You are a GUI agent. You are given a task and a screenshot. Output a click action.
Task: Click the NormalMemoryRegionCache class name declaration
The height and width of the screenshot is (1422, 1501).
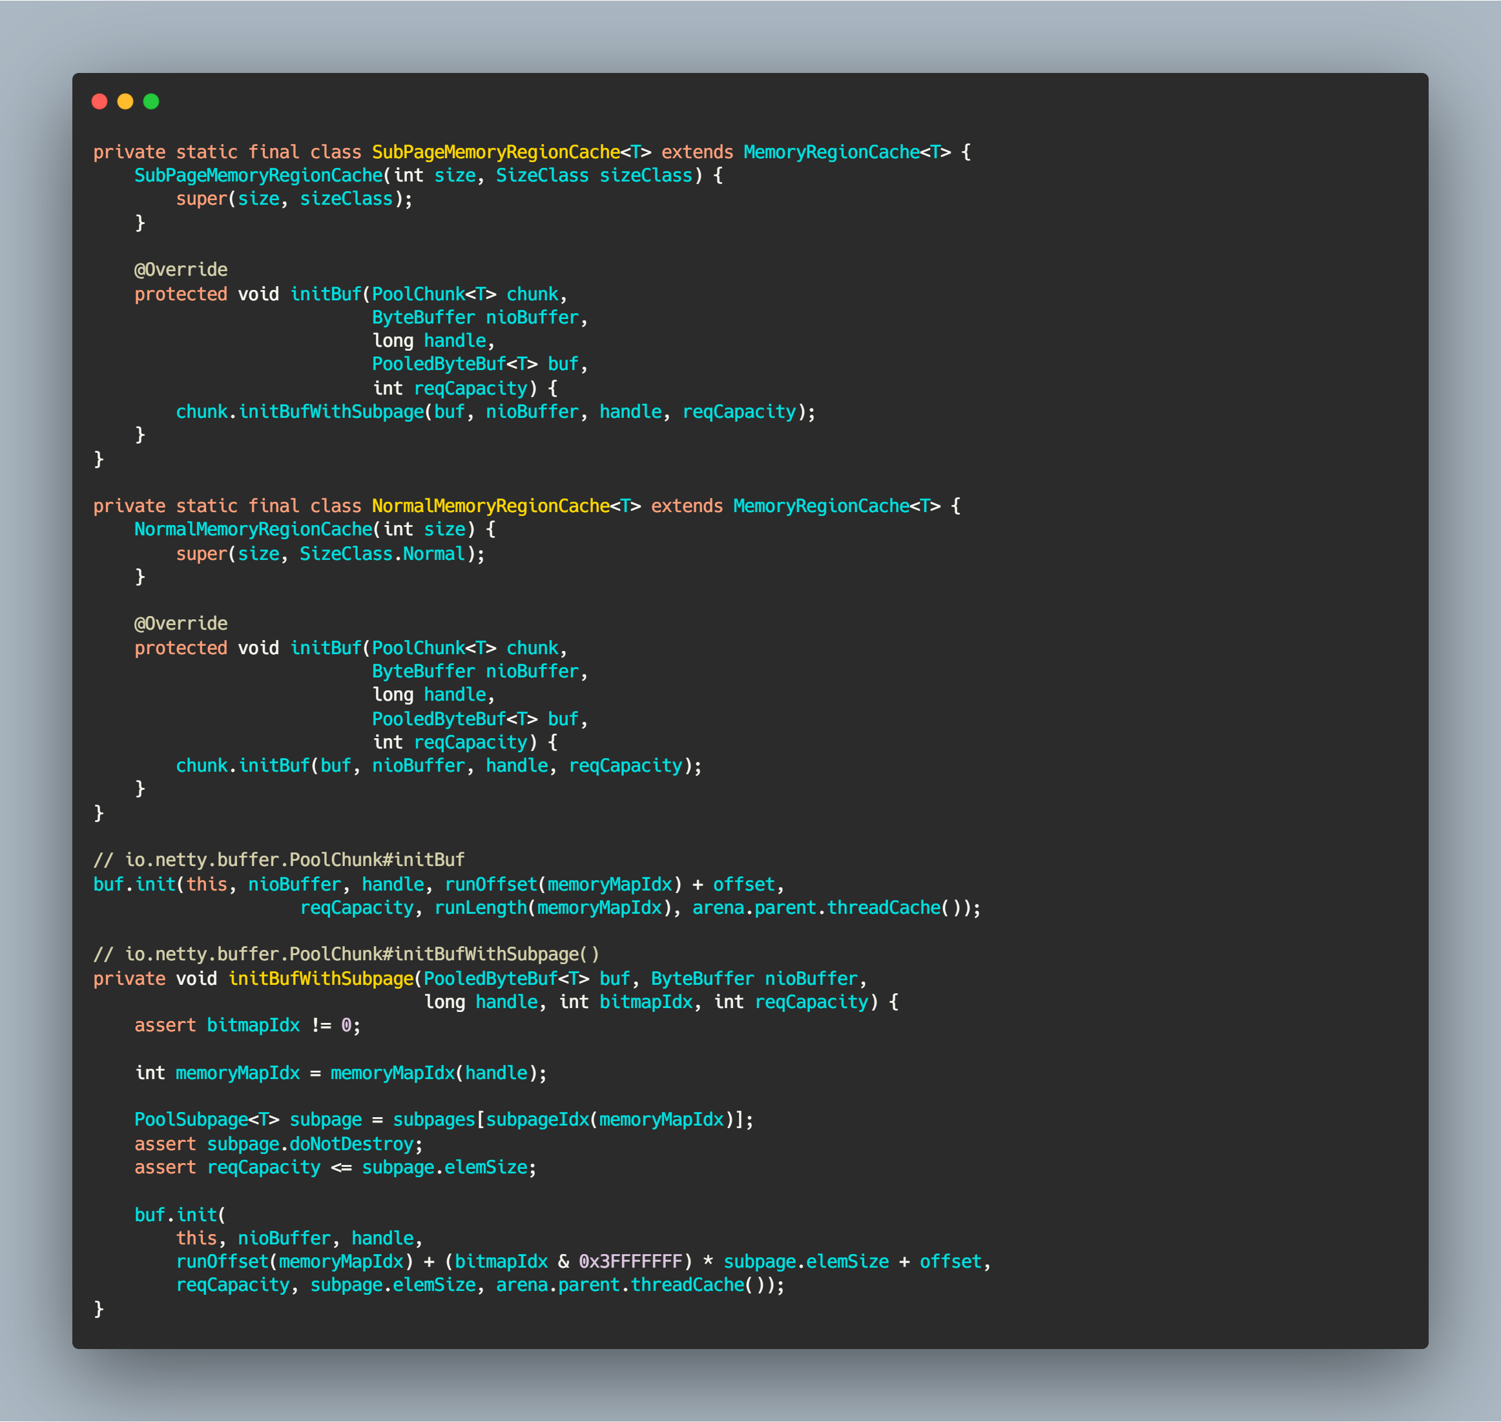490,506
